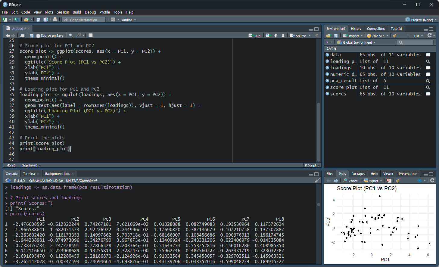Image resolution: width=439 pixels, height=267 pixels.
Task: Click the find/replace magnifier icon in editor
Action: [x=71, y=36]
